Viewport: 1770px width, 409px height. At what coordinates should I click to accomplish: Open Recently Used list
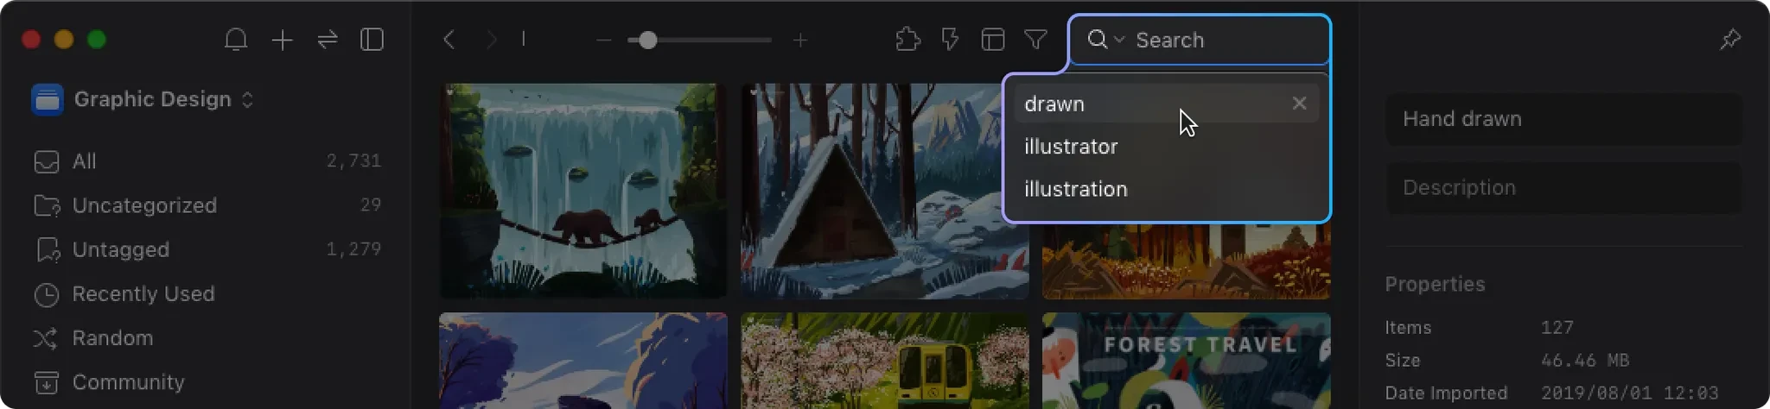pos(207,294)
